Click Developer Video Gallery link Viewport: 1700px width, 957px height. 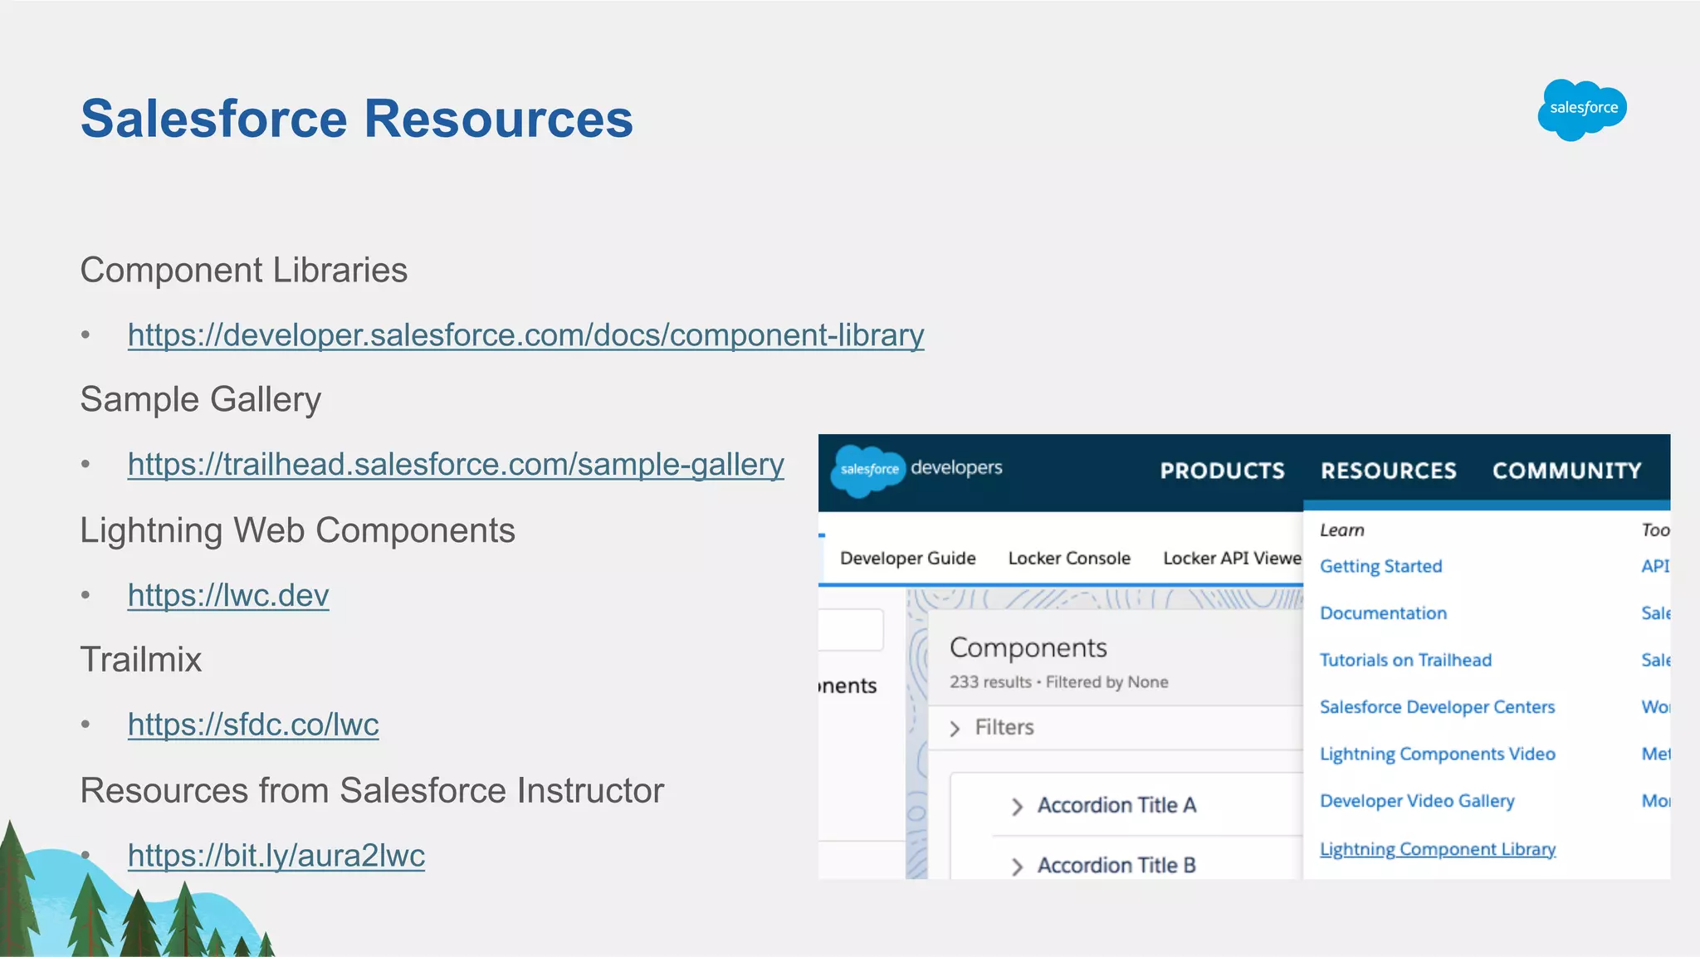(1418, 801)
